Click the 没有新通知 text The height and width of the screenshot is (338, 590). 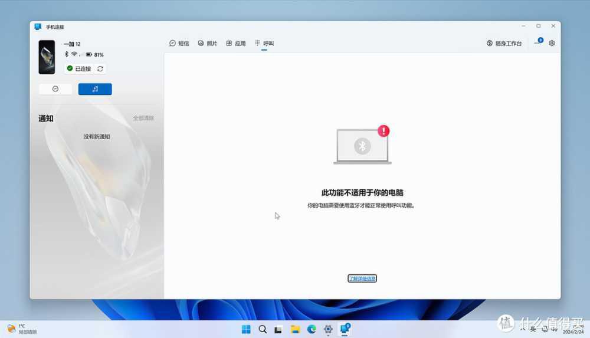pyautogui.click(x=97, y=137)
